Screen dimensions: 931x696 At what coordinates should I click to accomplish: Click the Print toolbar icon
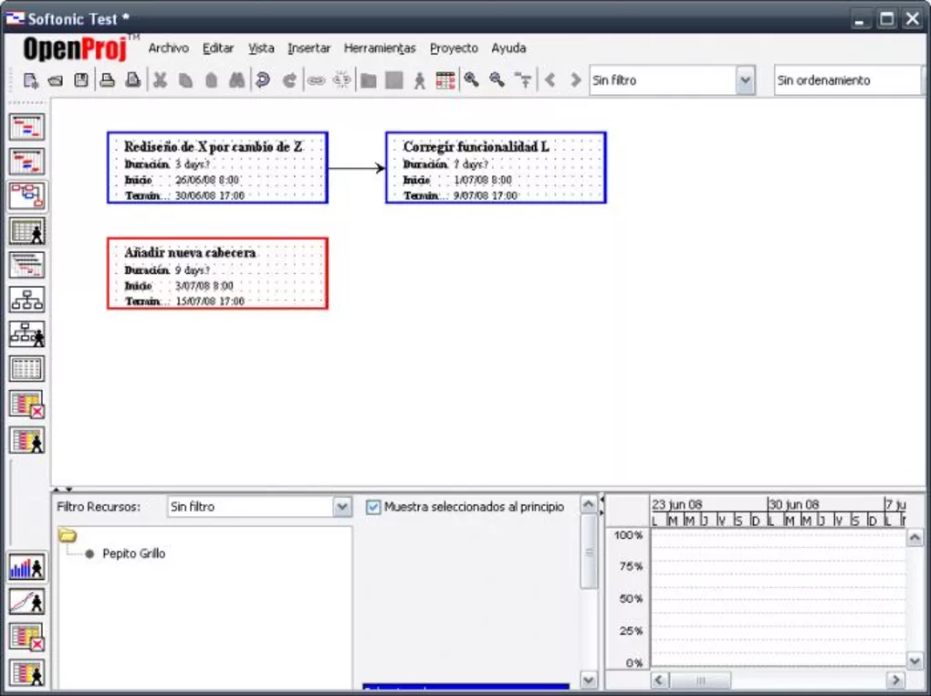click(107, 80)
